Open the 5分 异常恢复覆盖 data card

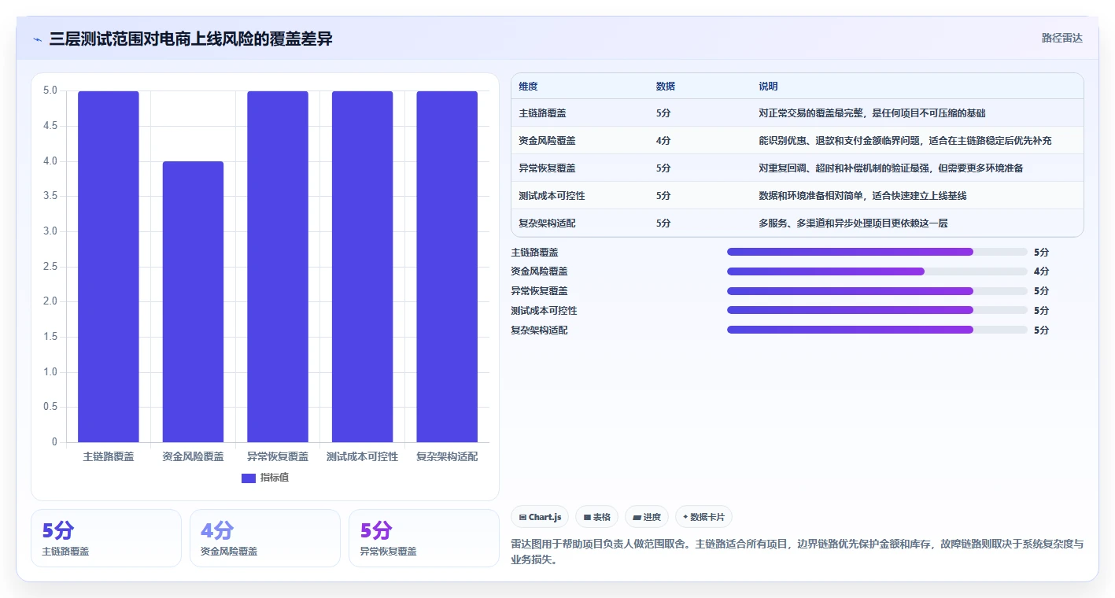tap(424, 538)
